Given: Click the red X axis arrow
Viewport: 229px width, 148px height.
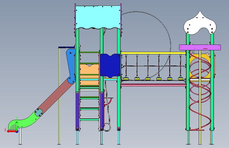Looking at the screenshot, I should point(12,131).
